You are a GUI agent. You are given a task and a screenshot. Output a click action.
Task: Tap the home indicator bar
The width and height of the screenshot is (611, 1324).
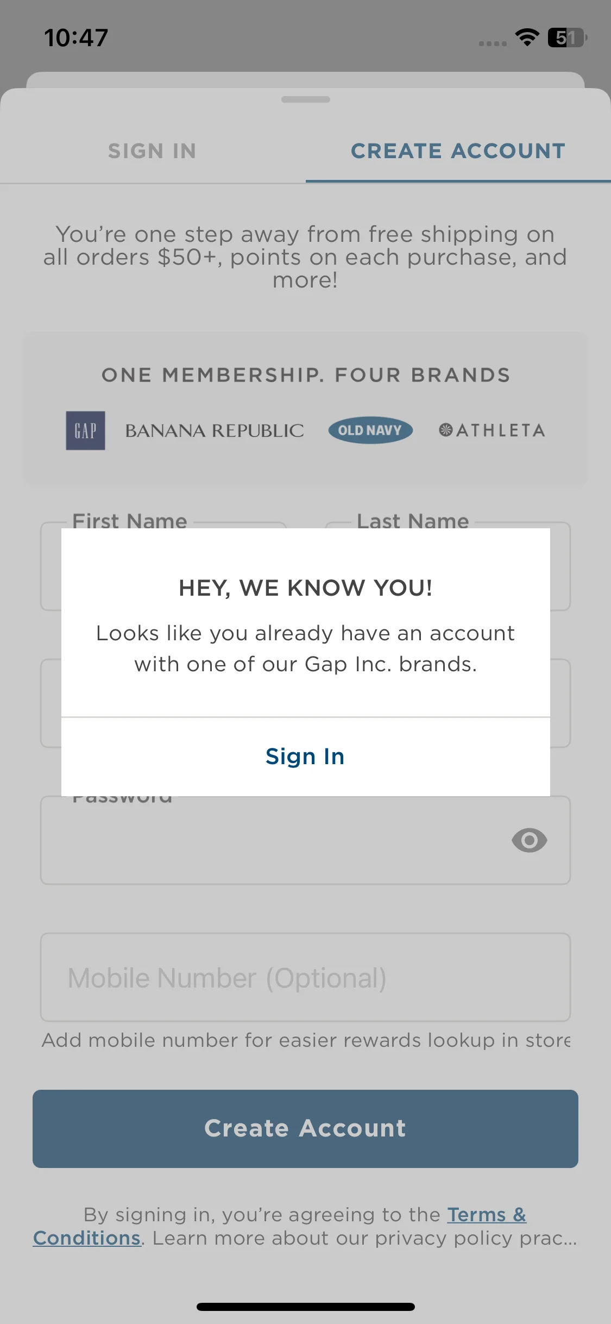click(x=306, y=1307)
